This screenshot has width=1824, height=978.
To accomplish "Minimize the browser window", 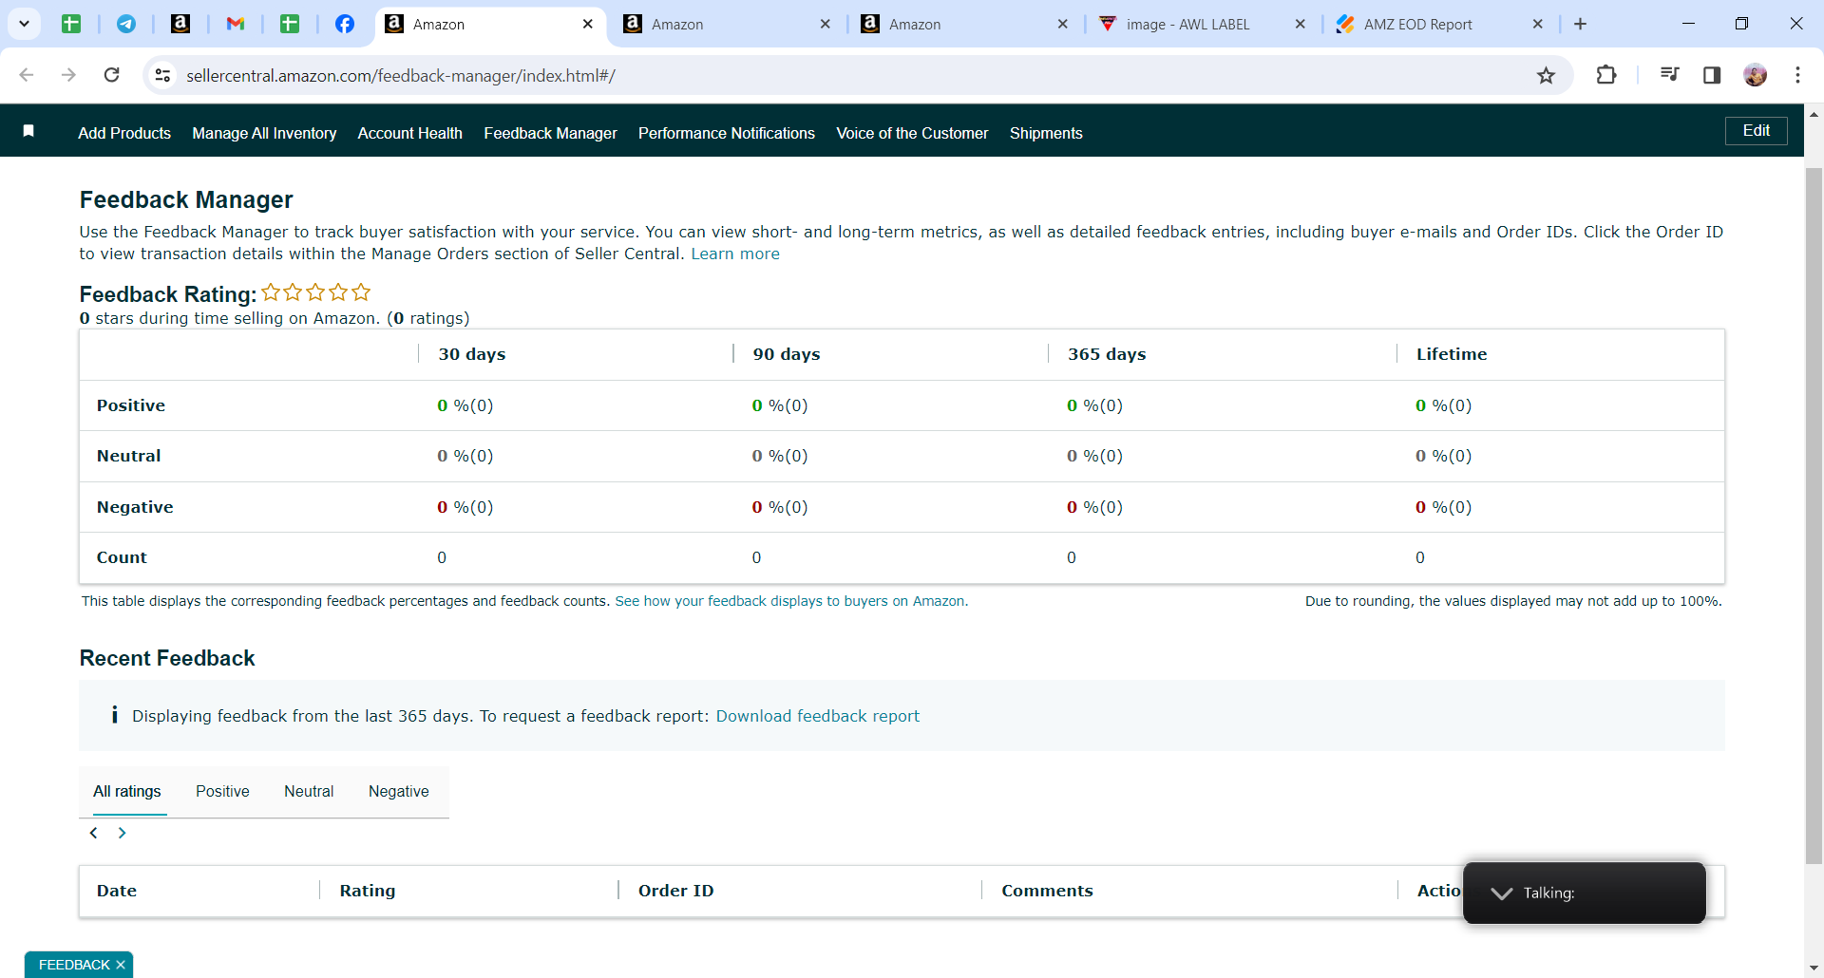I will 1688,24.
